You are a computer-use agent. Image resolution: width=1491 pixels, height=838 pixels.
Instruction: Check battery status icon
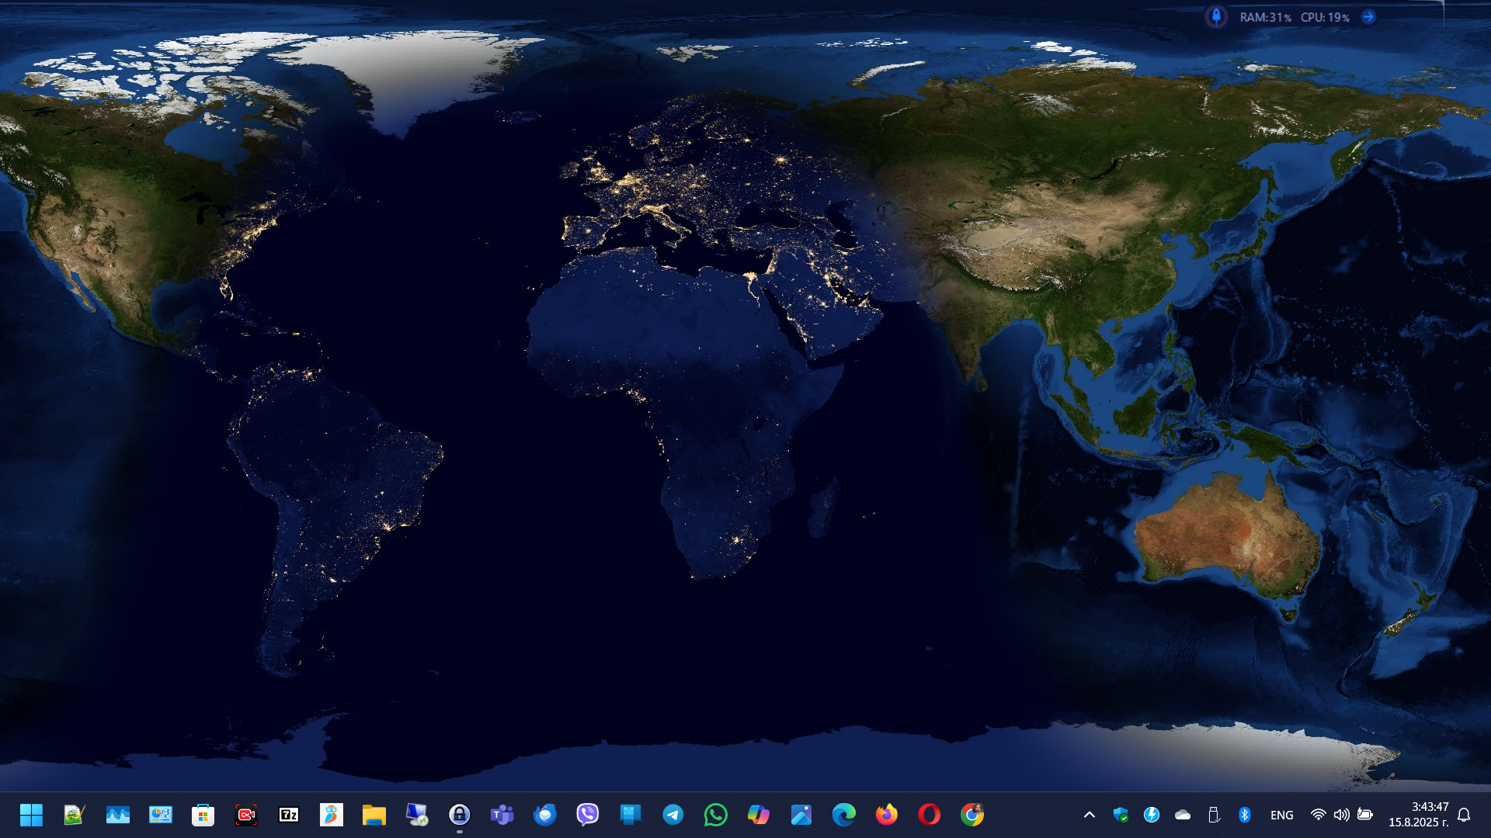1364,815
